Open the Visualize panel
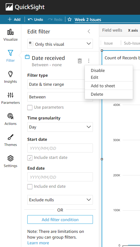Viewport: 140px width, 247px height. click(x=10, y=35)
